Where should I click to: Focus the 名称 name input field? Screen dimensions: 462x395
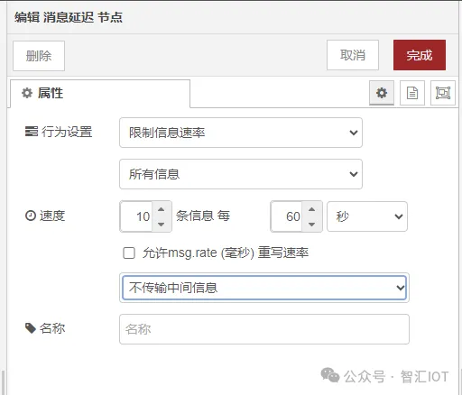(x=264, y=329)
